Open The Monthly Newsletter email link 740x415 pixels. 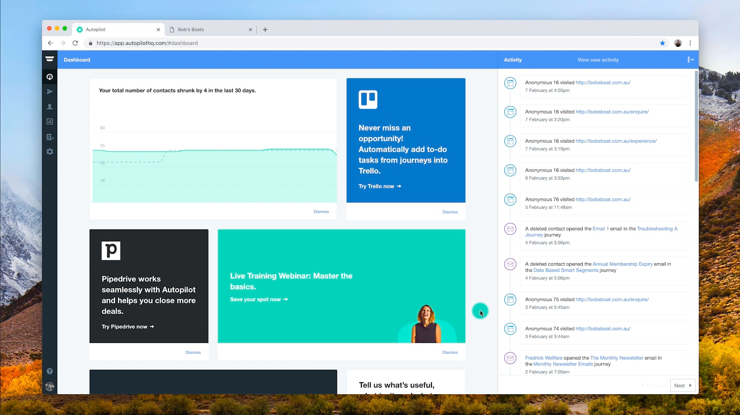click(617, 358)
